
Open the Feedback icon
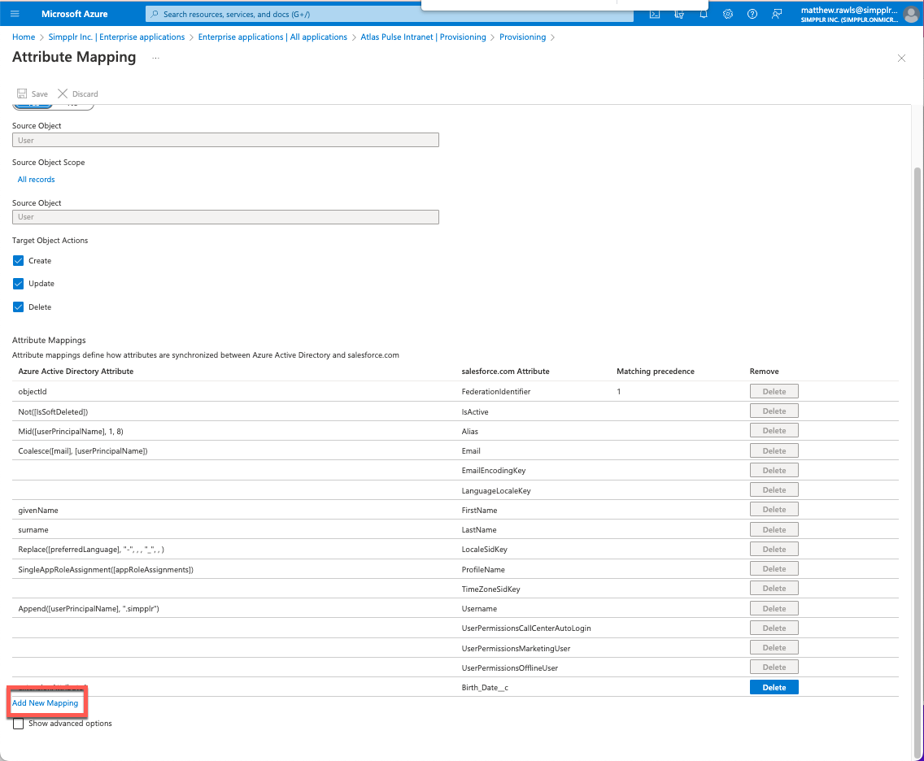click(775, 14)
